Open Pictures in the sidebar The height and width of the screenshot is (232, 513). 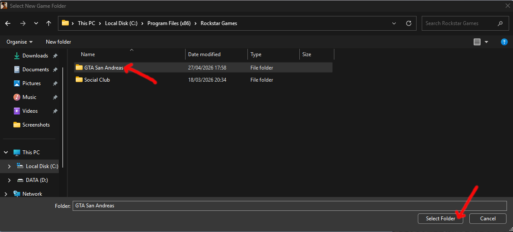click(x=32, y=83)
